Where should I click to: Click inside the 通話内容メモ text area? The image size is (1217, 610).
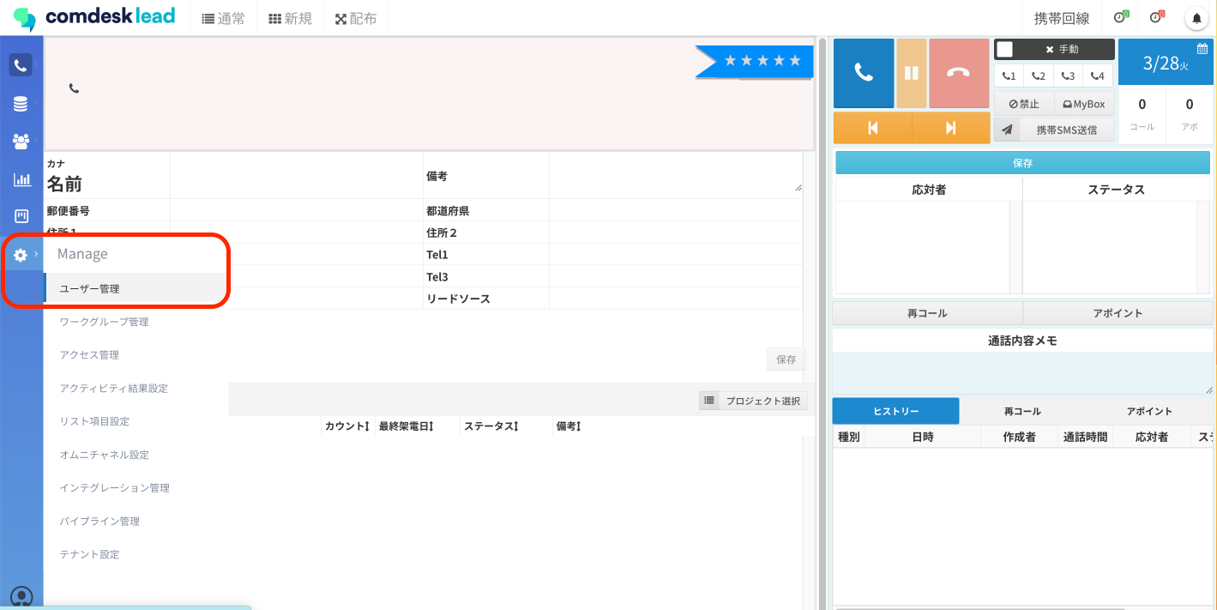click(x=1022, y=371)
